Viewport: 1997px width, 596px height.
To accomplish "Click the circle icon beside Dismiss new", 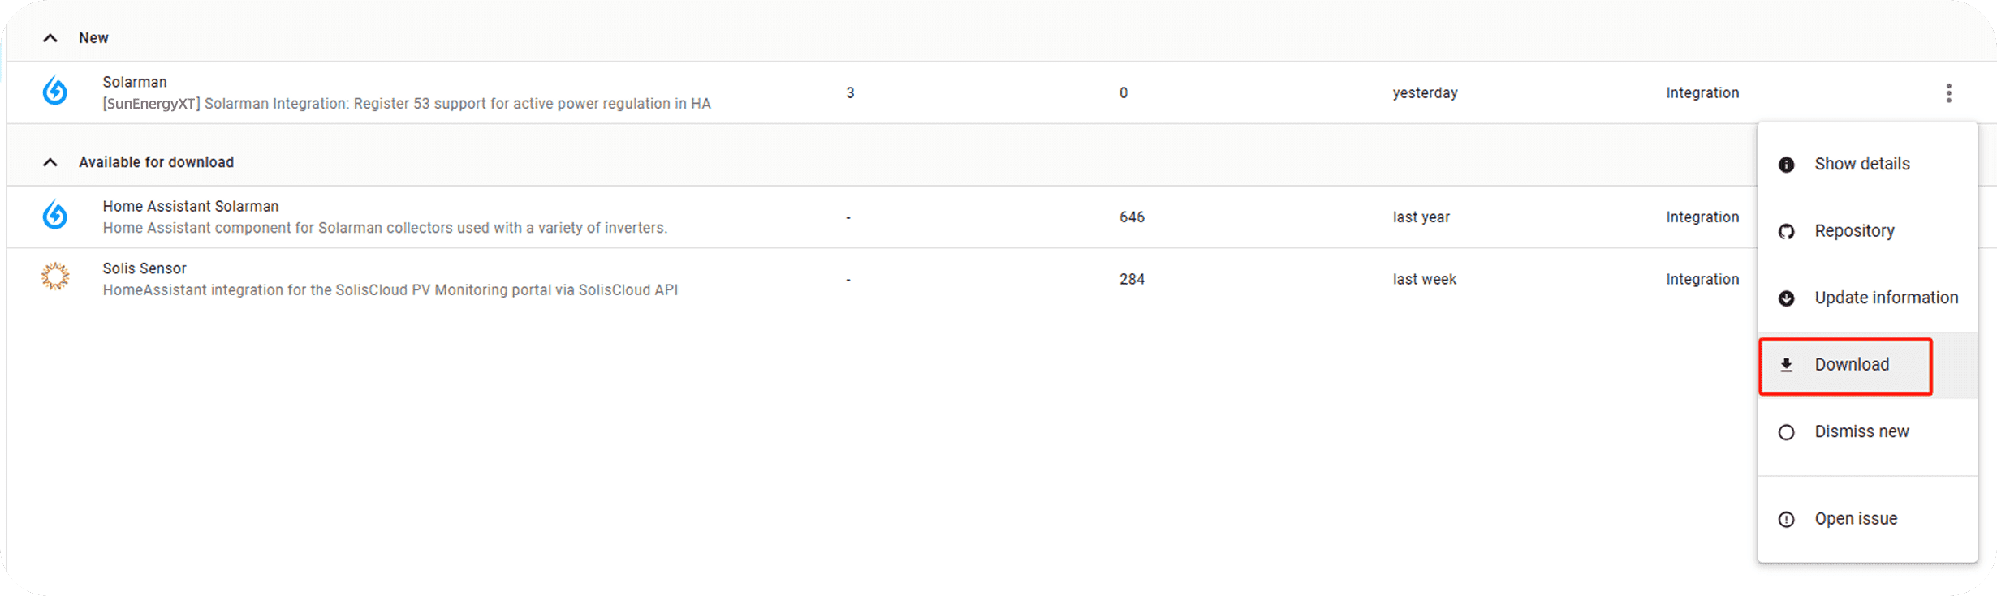I will coord(1786,432).
